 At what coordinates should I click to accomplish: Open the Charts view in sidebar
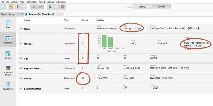[8, 55]
